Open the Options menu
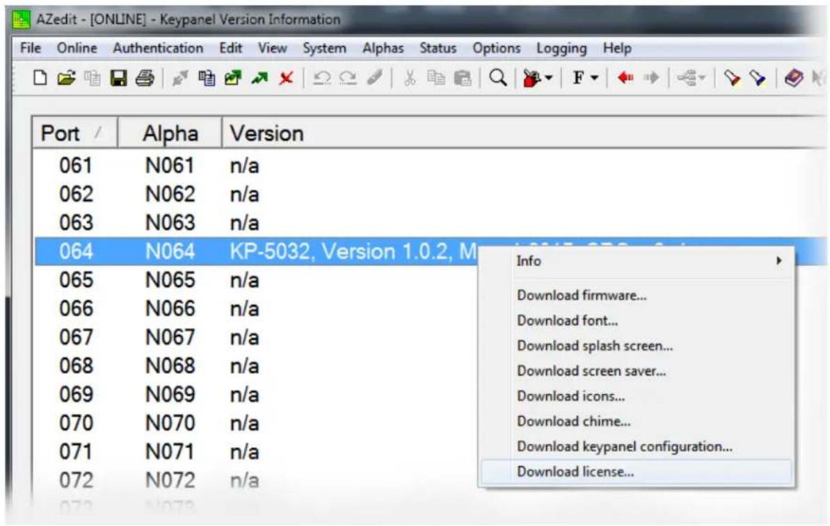The width and height of the screenshot is (830, 526). (x=496, y=48)
